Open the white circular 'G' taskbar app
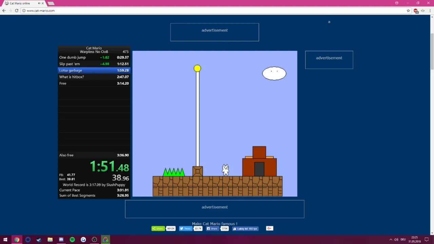434x244 pixels. [x=83, y=240]
